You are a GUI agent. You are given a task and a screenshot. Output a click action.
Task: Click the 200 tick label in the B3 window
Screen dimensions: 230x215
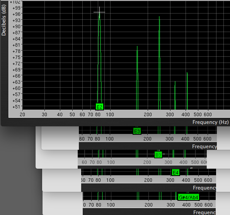tap(147, 162)
